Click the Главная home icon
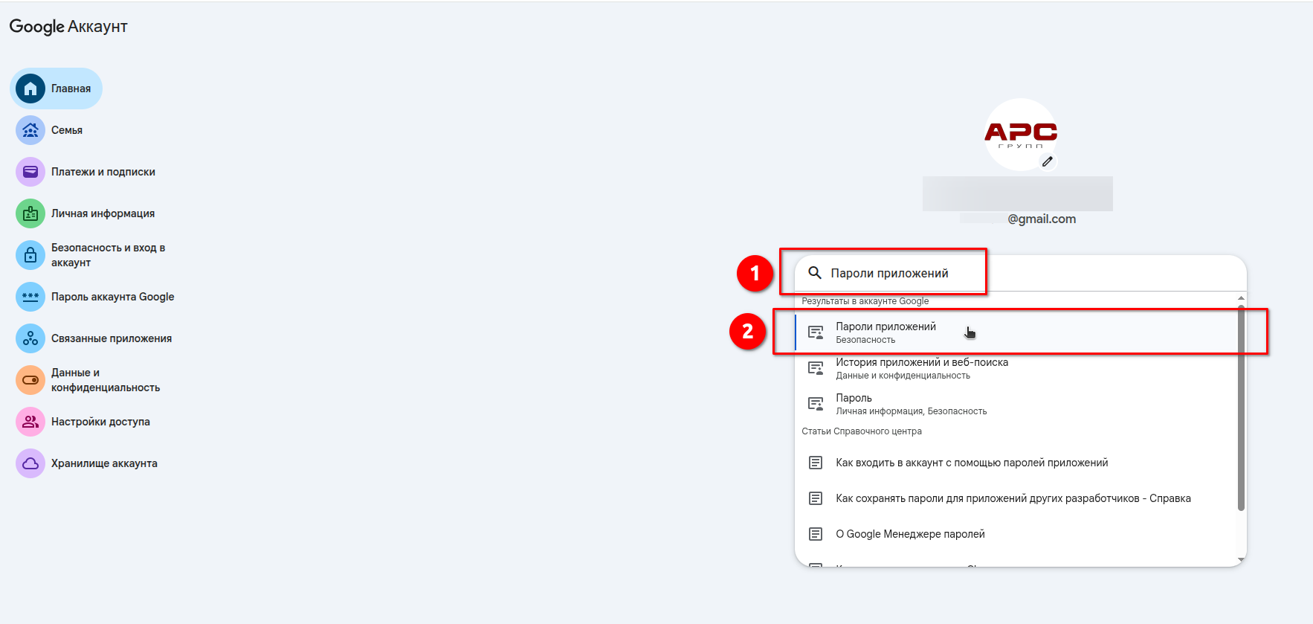Screen dimensions: 1313x624 click(x=30, y=89)
